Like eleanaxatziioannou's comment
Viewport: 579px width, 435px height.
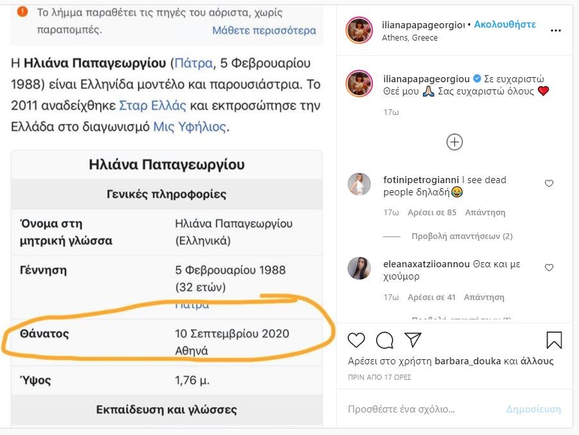[x=549, y=267]
